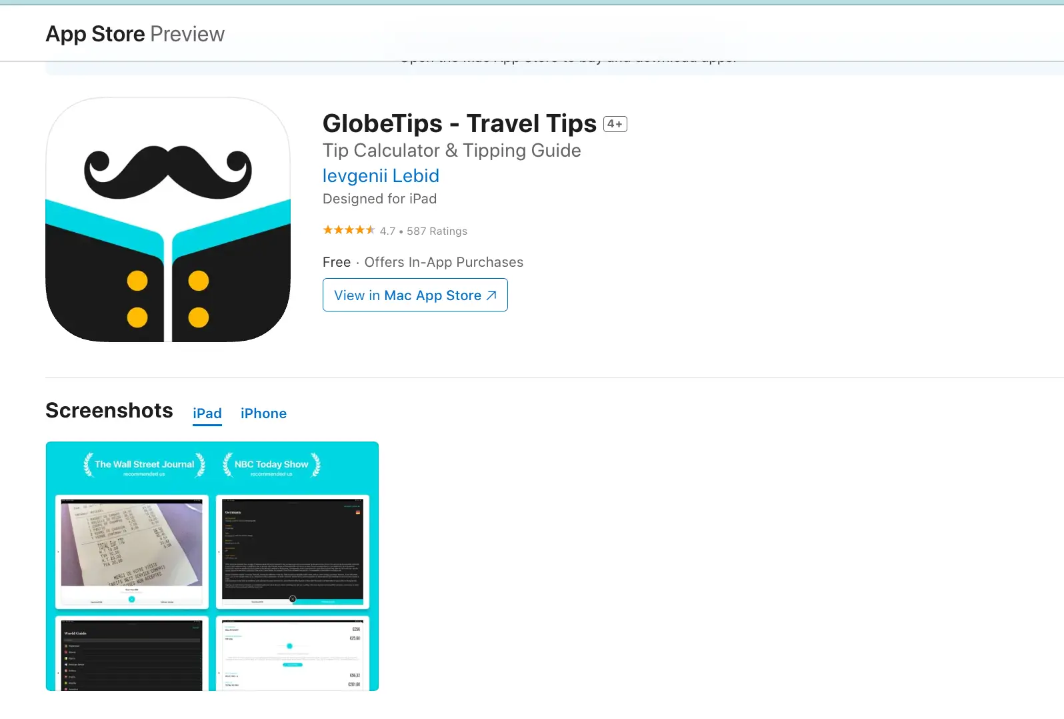
Task: Open developer Ievgenii Lebid's page
Action: tap(381, 175)
